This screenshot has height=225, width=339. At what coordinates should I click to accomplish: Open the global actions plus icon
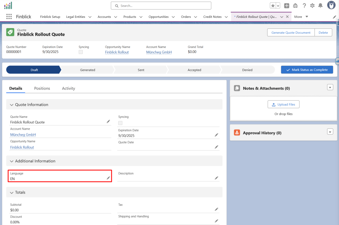coord(287,6)
